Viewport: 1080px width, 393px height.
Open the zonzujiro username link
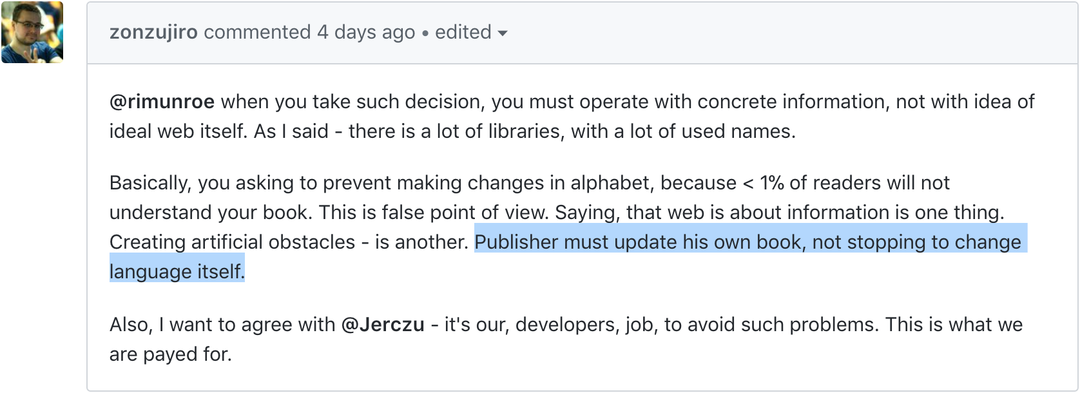click(153, 32)
